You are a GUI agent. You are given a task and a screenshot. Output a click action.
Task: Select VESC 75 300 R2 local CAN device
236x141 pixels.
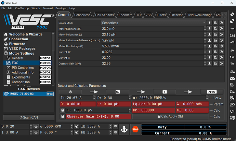29,94
